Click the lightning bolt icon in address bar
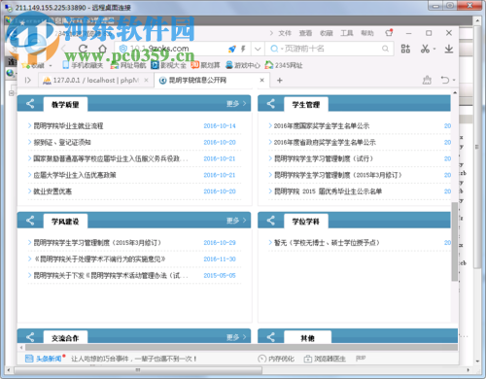 [243, 49]
